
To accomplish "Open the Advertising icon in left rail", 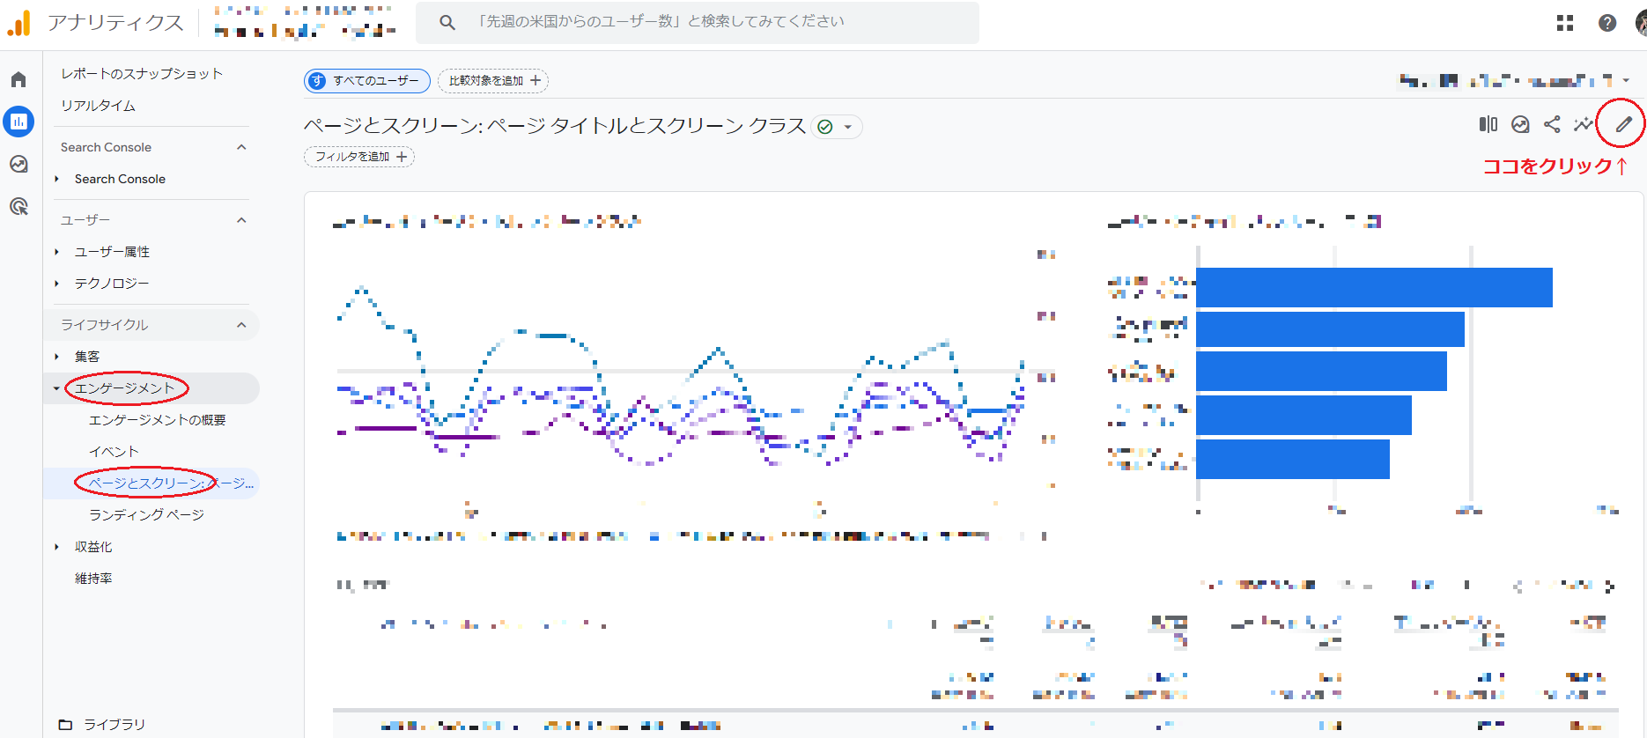I will tap(18, 206).
